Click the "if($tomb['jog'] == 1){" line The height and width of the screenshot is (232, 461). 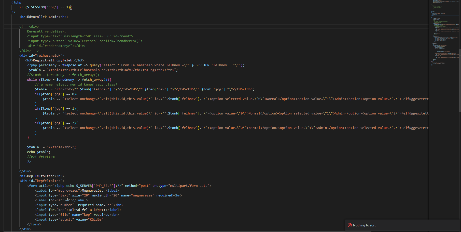coord(57,109)
